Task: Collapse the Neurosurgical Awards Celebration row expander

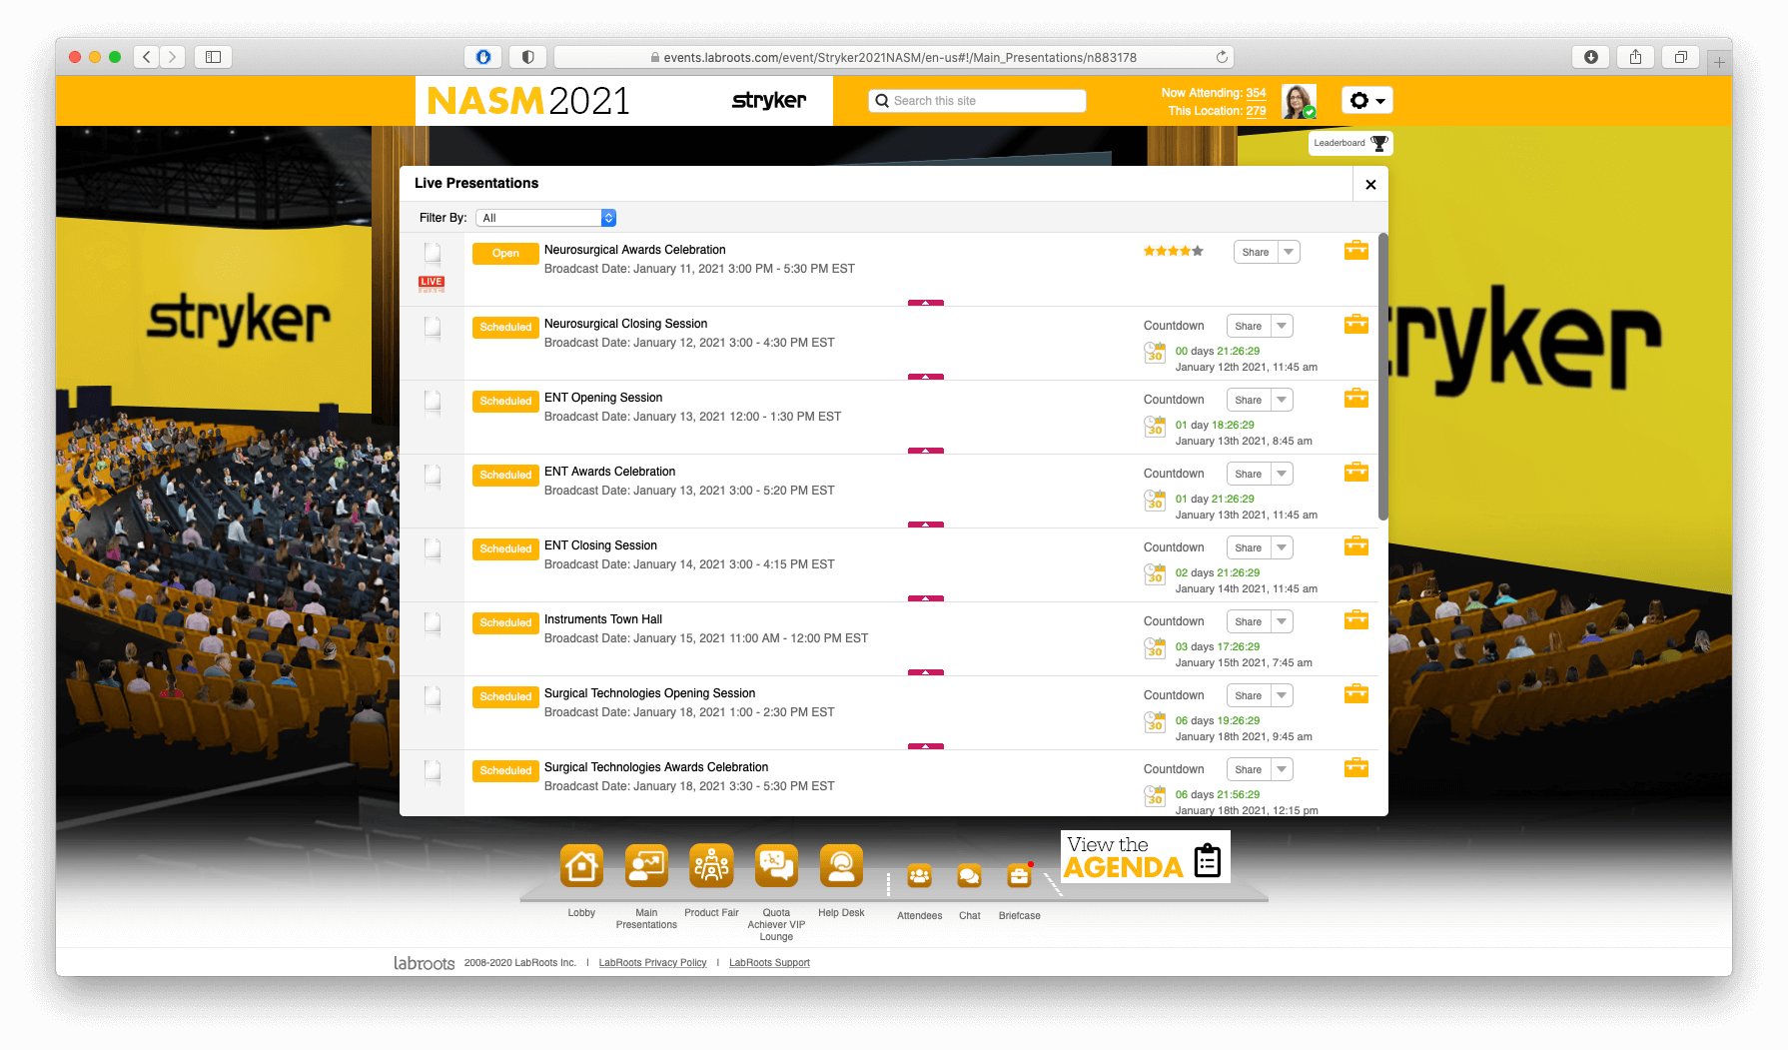Action: click(926, 303)
